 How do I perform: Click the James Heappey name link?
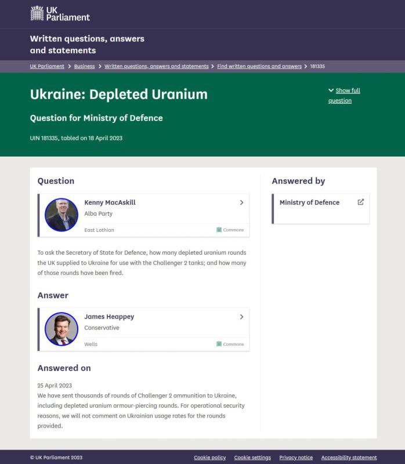tap(109, 317)
